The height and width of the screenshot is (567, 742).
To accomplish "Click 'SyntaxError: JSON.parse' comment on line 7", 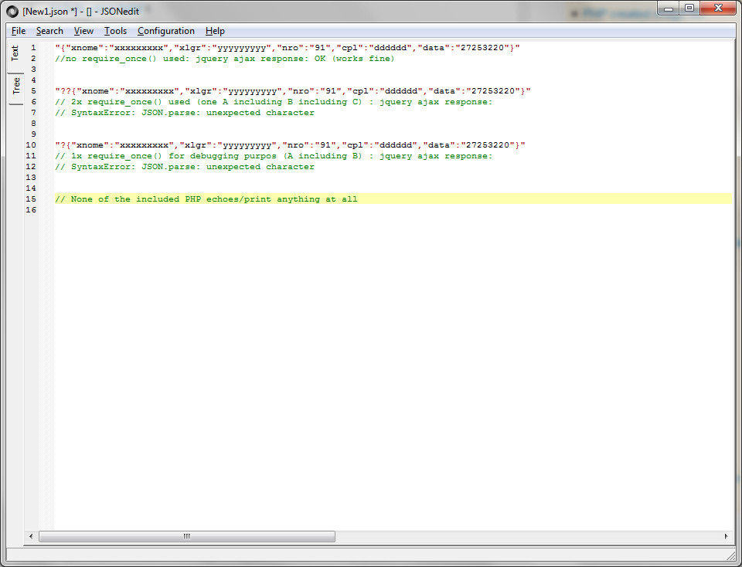I will click(185, 113).
